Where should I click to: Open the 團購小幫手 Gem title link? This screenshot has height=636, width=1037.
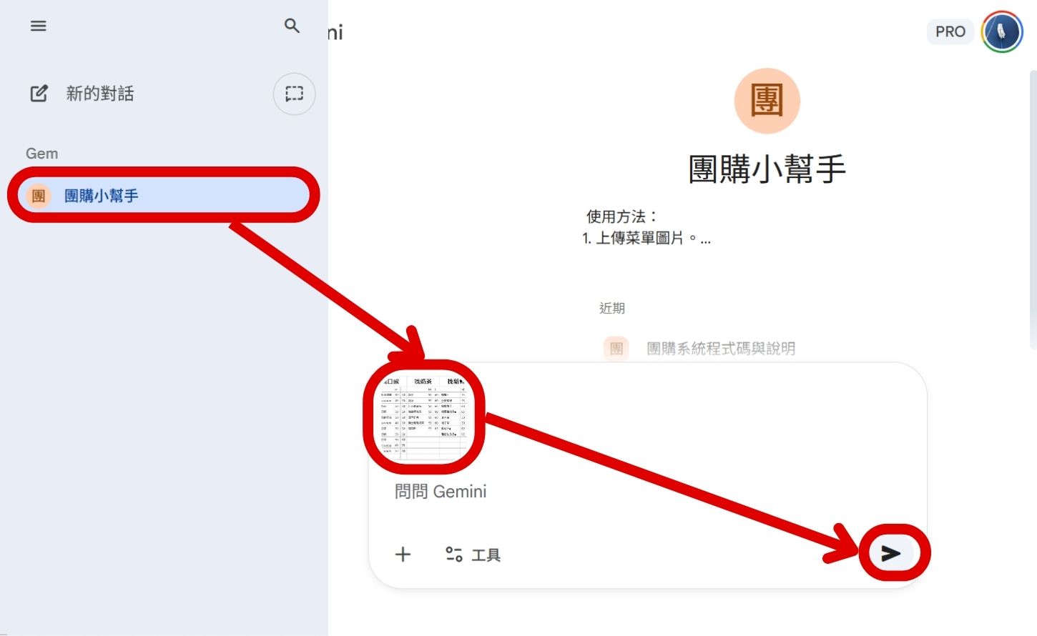click(x=767, y=169)
